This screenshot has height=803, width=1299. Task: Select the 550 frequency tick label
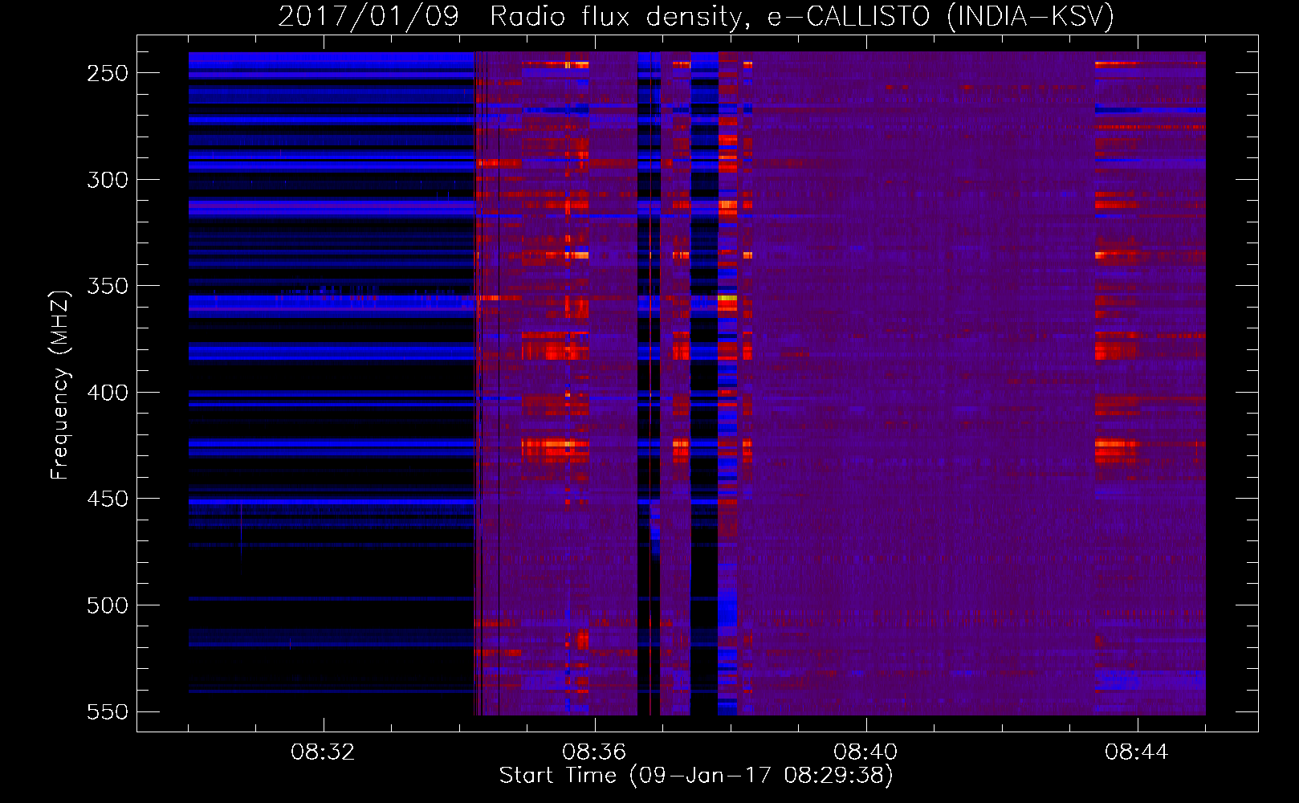tap(108, 711)
